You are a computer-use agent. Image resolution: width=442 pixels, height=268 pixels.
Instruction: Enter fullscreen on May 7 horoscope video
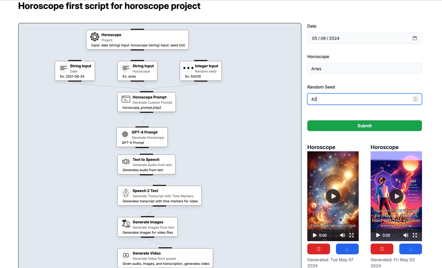point(352,235)
